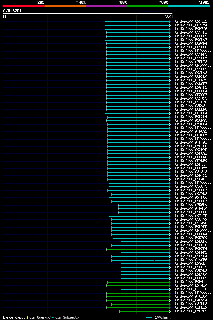This screenshot has height=320, width=213.
Task: Click the 380 end position marker
Action: 168,17
